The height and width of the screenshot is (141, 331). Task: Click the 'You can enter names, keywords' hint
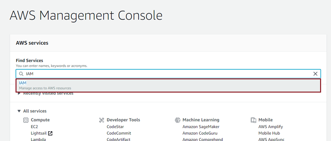click(52, 66)
